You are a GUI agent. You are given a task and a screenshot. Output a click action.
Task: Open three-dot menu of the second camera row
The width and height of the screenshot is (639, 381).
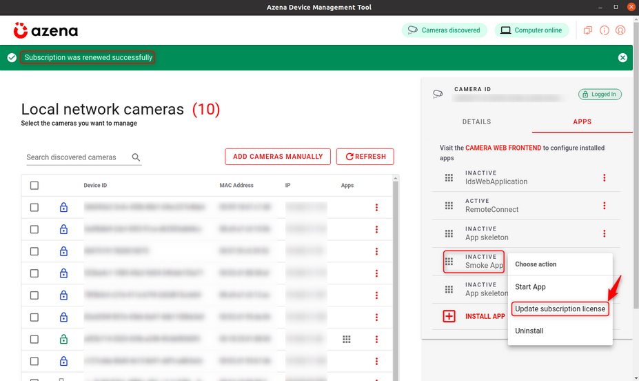tap(376, 230)
